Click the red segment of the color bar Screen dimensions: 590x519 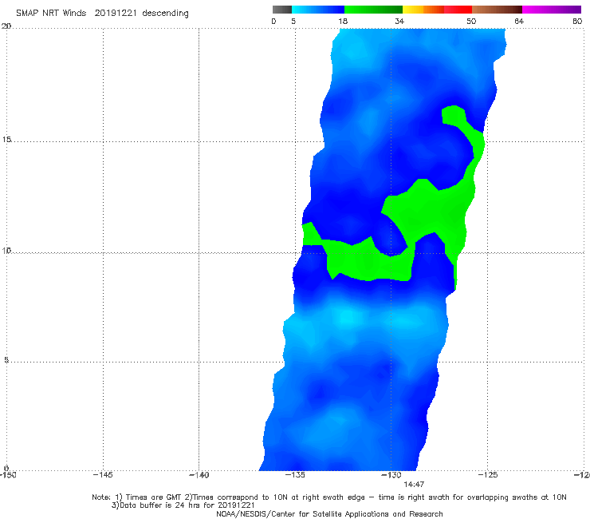458,10
